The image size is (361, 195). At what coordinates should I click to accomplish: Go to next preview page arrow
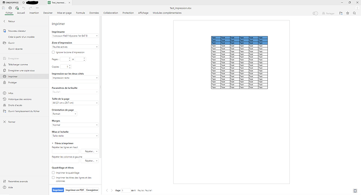[111, 190]
